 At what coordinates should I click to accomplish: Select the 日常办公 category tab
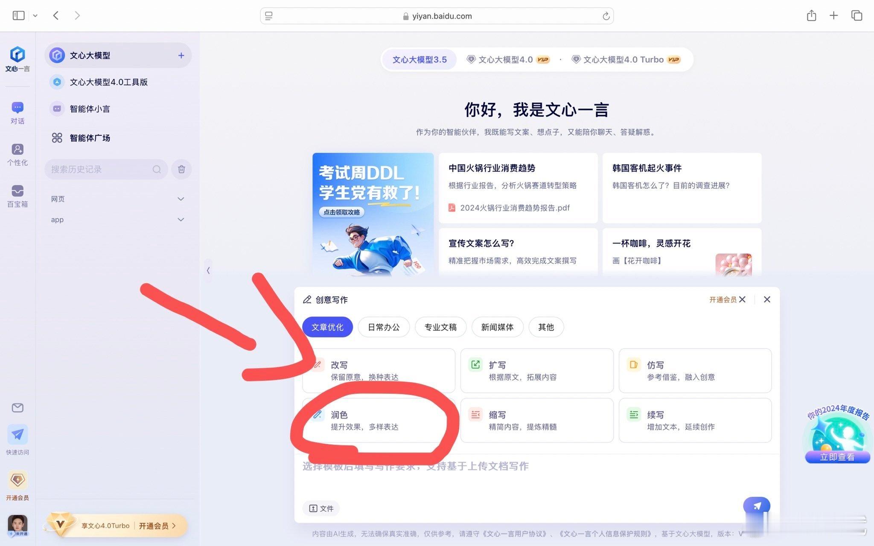(384, 327)
